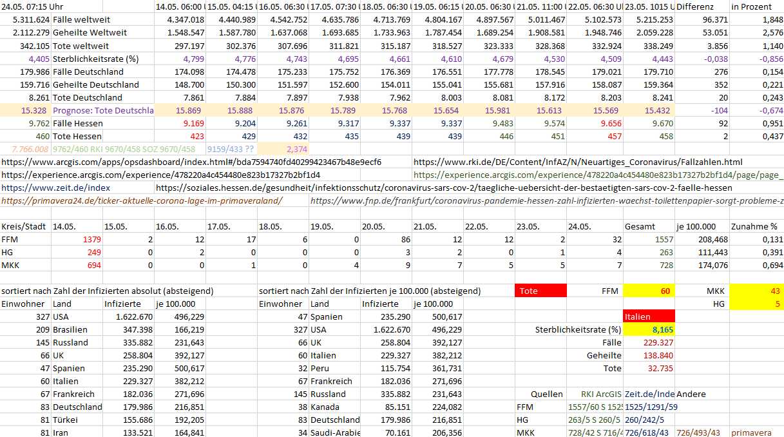Click the source cell '260/242/5'

click(x=645, y=420)
